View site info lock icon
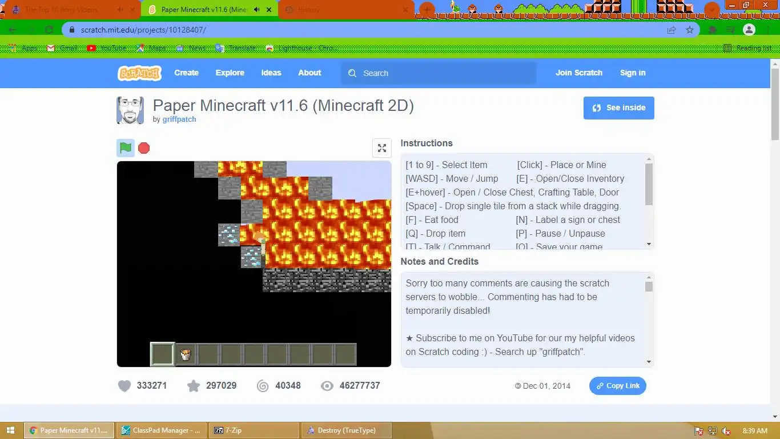The width and height of the screenshot is (780, 439). coord(72,30)
